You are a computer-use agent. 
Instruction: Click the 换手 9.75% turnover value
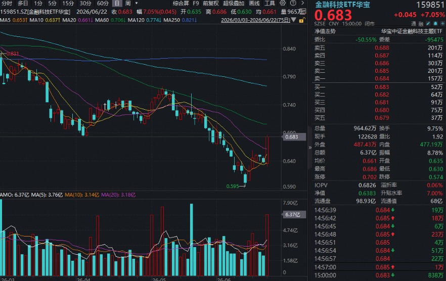click(x=435, y=128)
